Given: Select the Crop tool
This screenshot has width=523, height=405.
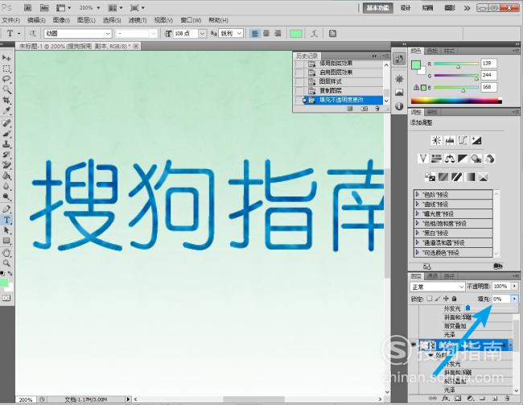Looking at the screenshot, I should point(6,100).
